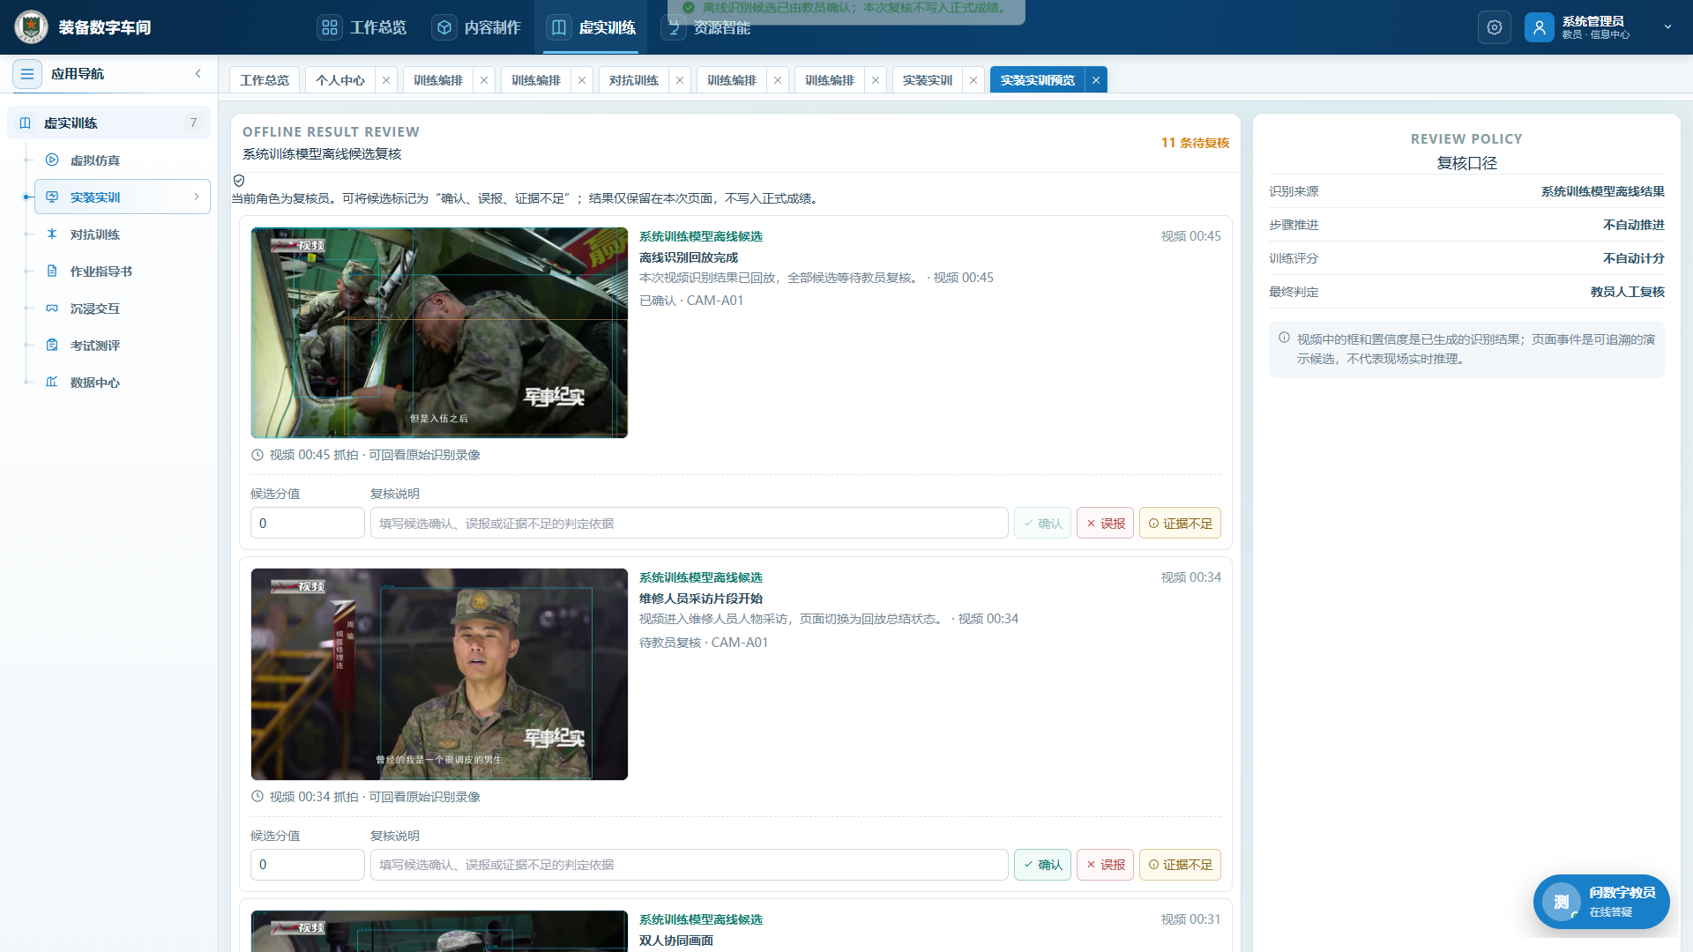Click the user avatar icon

(1540, 27)
